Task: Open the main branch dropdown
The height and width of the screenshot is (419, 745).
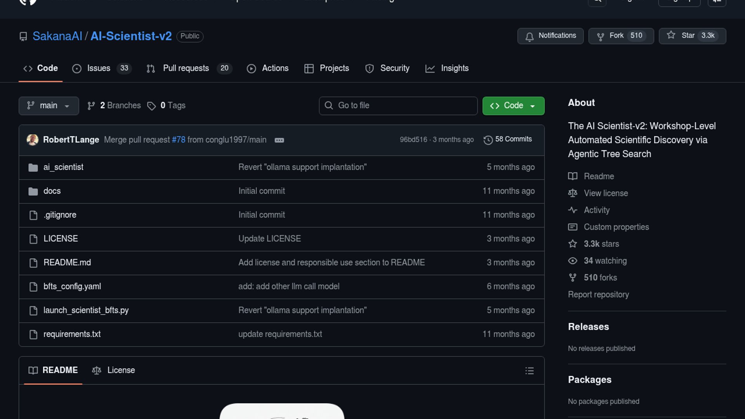Action: coord(49,106)
